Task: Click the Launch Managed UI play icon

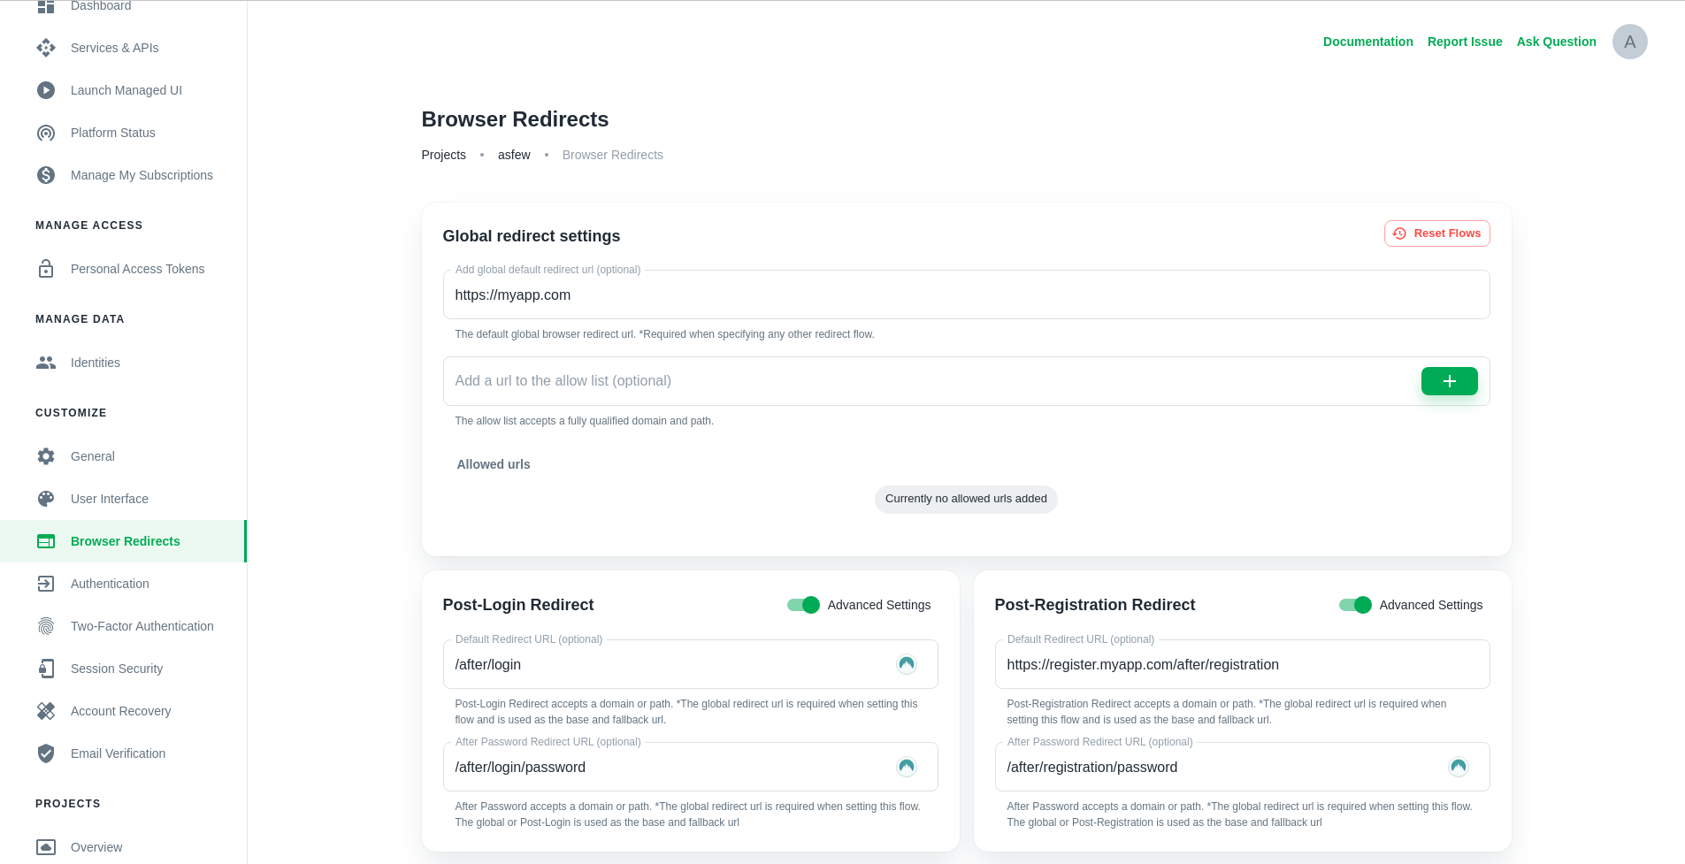Action: click(46, 90)
